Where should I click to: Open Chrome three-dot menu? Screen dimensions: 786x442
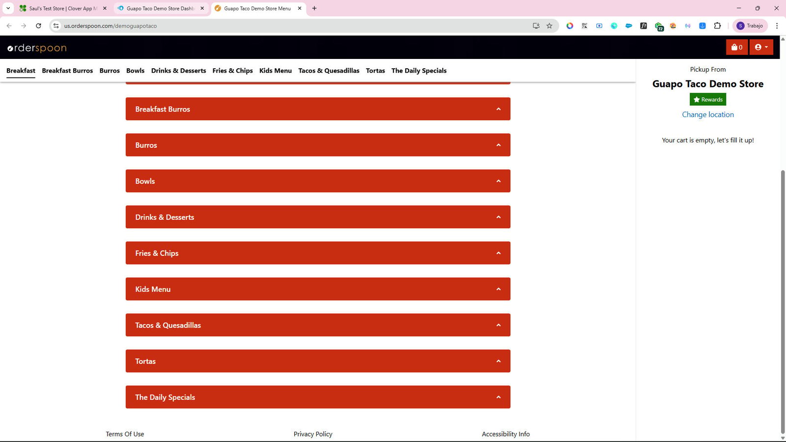coord(777,26)
